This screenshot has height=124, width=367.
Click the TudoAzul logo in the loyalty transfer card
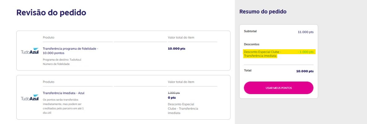[30, 51]
